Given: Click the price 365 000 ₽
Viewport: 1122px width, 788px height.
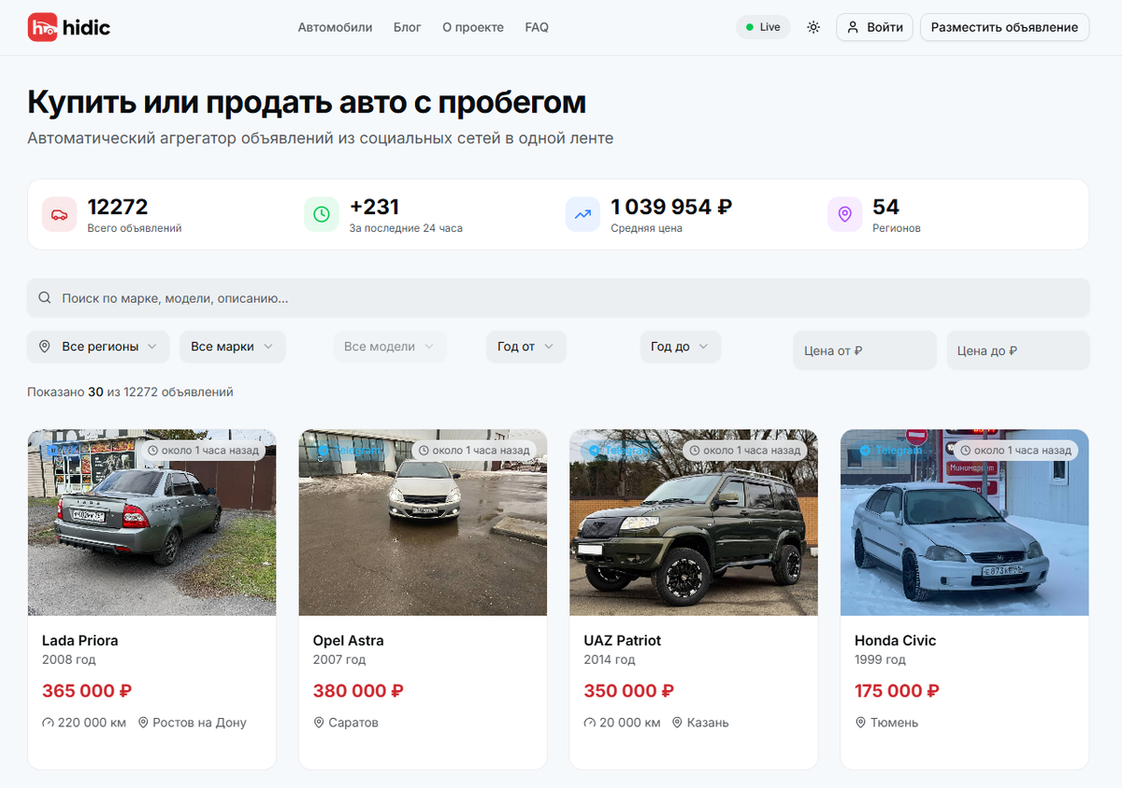Looking at the screenshot, I should (x=87, y=691).
